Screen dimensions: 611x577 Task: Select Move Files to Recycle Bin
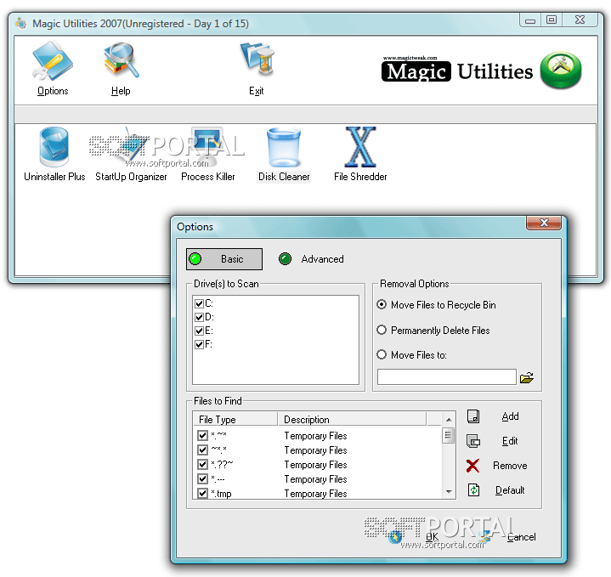(x=382, y=305)
